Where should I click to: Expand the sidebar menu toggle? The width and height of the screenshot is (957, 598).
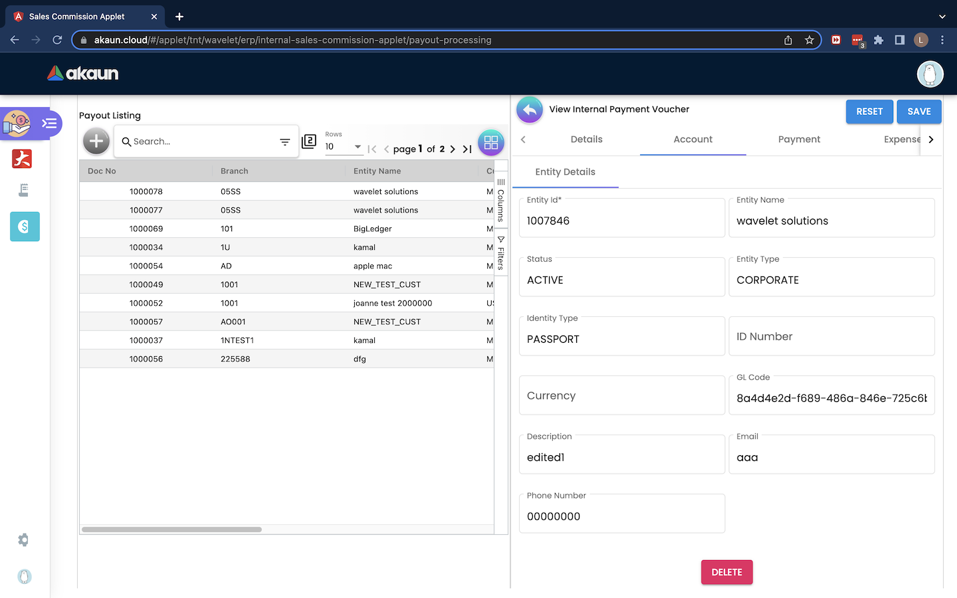pos(49,124)
